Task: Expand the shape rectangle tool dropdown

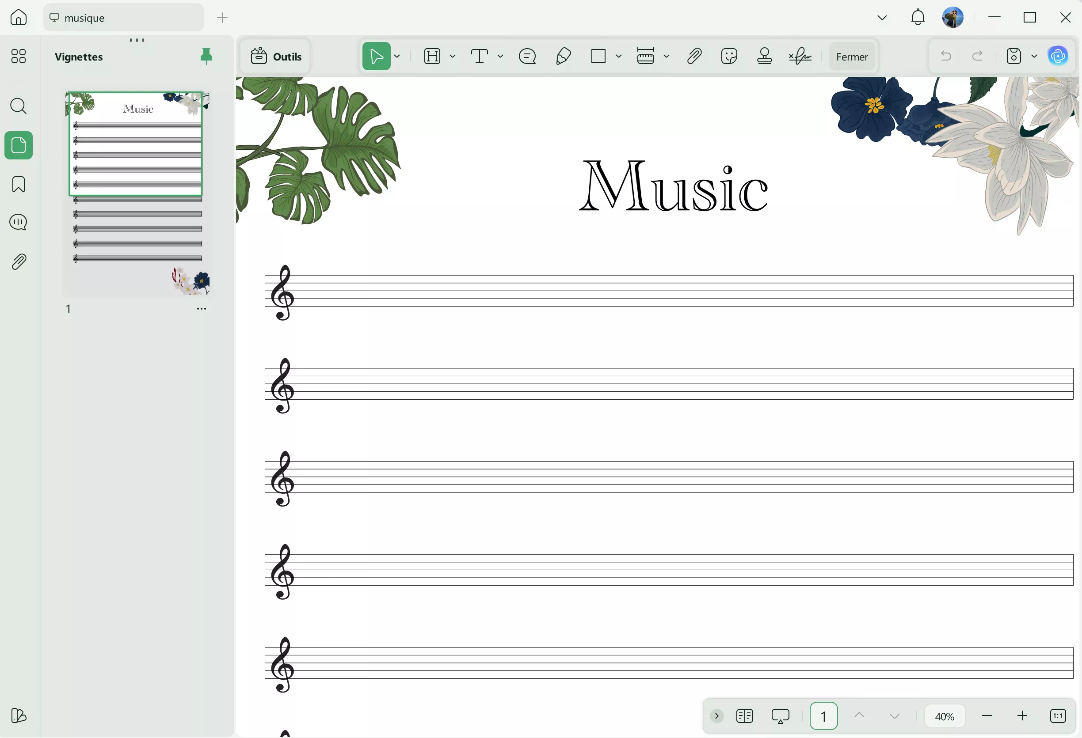Action: pyautogui.click(x=619, y=56)
